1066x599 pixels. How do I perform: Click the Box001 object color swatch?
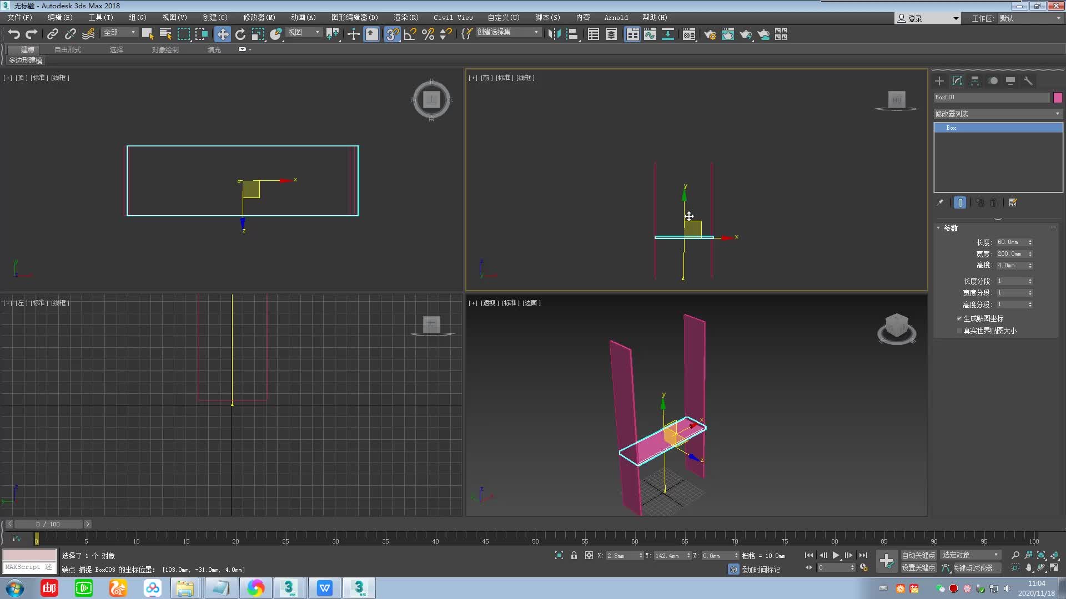click(x=1057, y=97)
